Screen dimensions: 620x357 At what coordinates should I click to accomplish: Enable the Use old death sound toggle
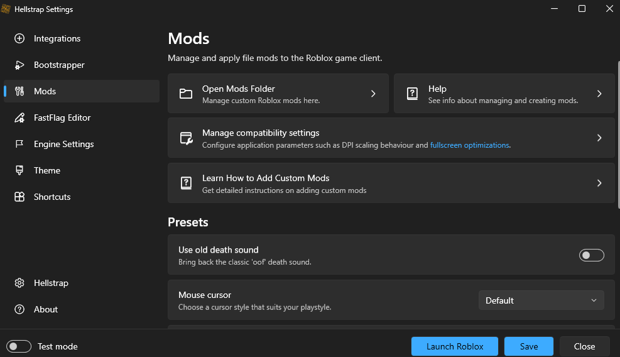(592, 255)
